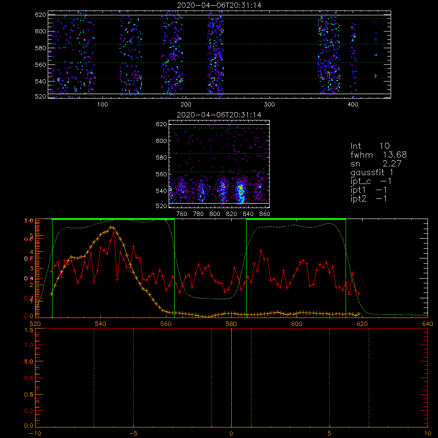
Task: Click the 0 label on bottom plot x-axis
Action: (x=231, y=433)
